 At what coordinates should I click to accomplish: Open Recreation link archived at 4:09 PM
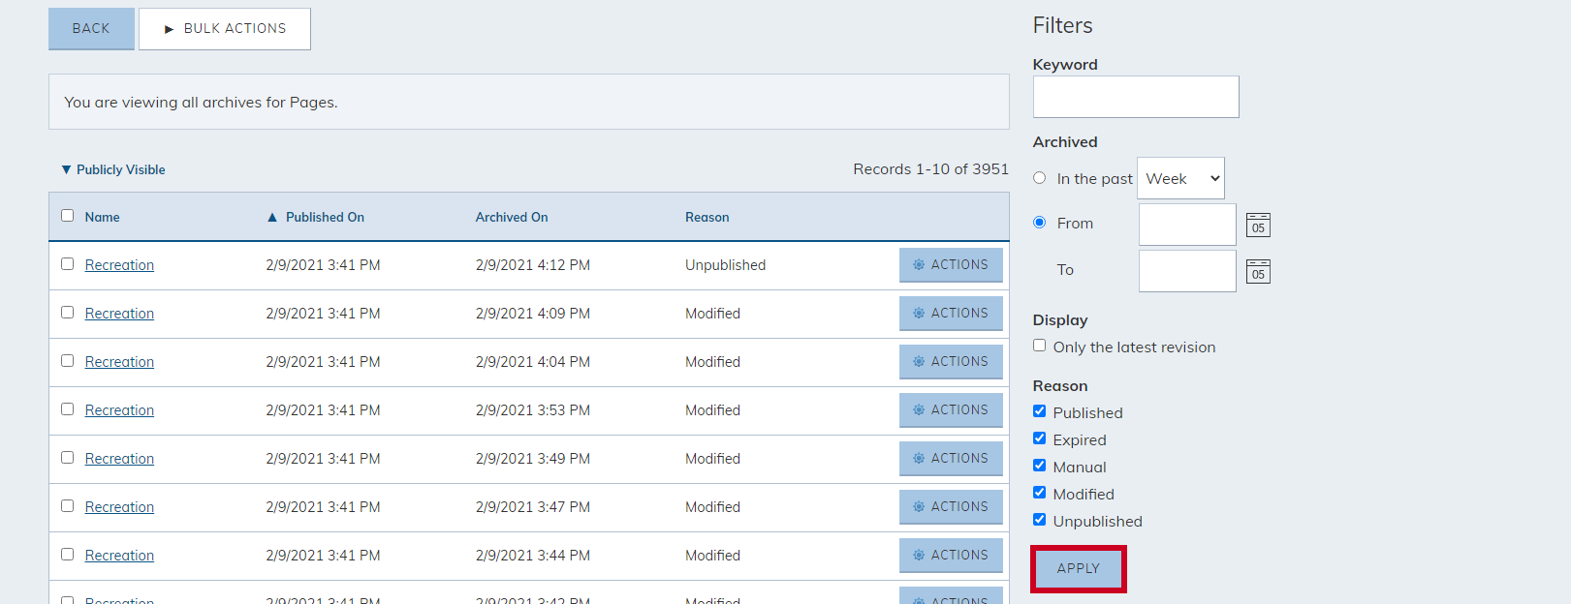(119, 314)
